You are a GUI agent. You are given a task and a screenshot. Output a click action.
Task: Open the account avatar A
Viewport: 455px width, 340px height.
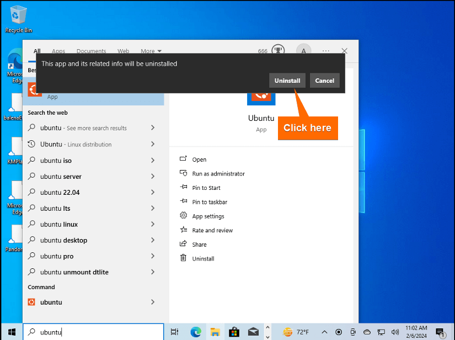pyautogui.click(x=303, y=50)
